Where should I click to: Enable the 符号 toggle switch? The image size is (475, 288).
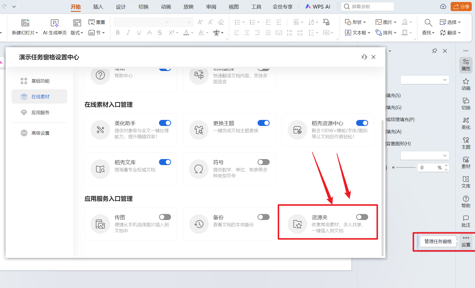[263, 162]
